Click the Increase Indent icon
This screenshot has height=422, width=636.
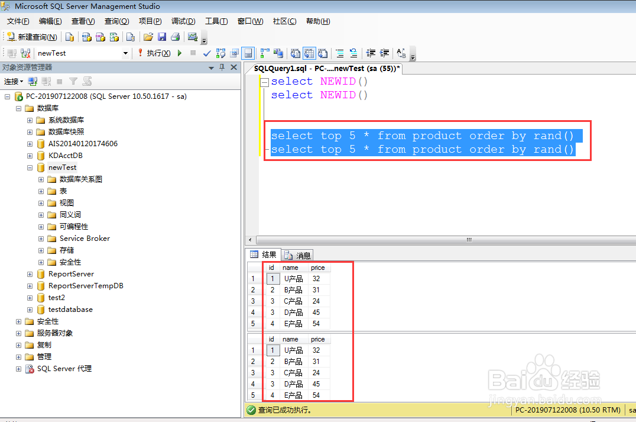[x=384, y=53]
